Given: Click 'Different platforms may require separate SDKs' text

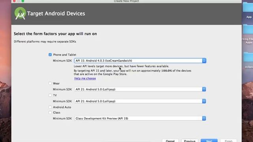Looking at the screenshot, I should click(45, 41).
